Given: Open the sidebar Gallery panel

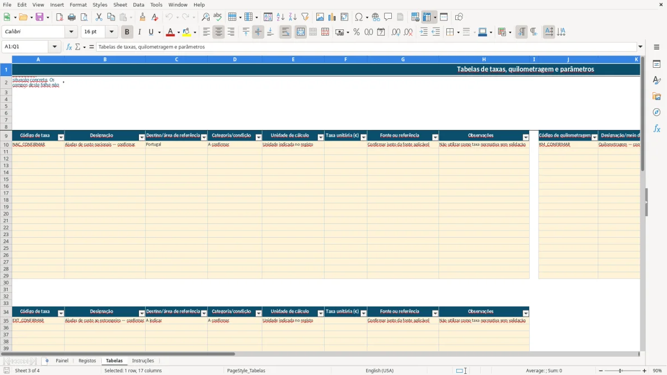Looking at the screenshot, I should [x=656, y=97].
